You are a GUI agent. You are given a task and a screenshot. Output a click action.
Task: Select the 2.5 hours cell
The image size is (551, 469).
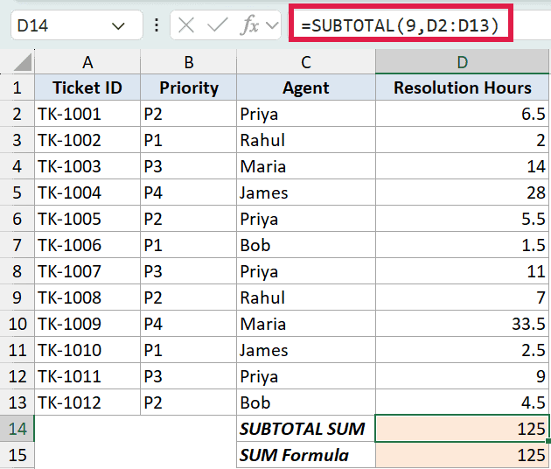pyautogui.click(x=463, y=350)
